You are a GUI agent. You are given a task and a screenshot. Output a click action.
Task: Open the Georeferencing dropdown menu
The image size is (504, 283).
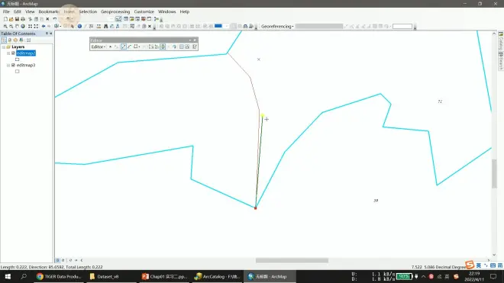(277, 27)
